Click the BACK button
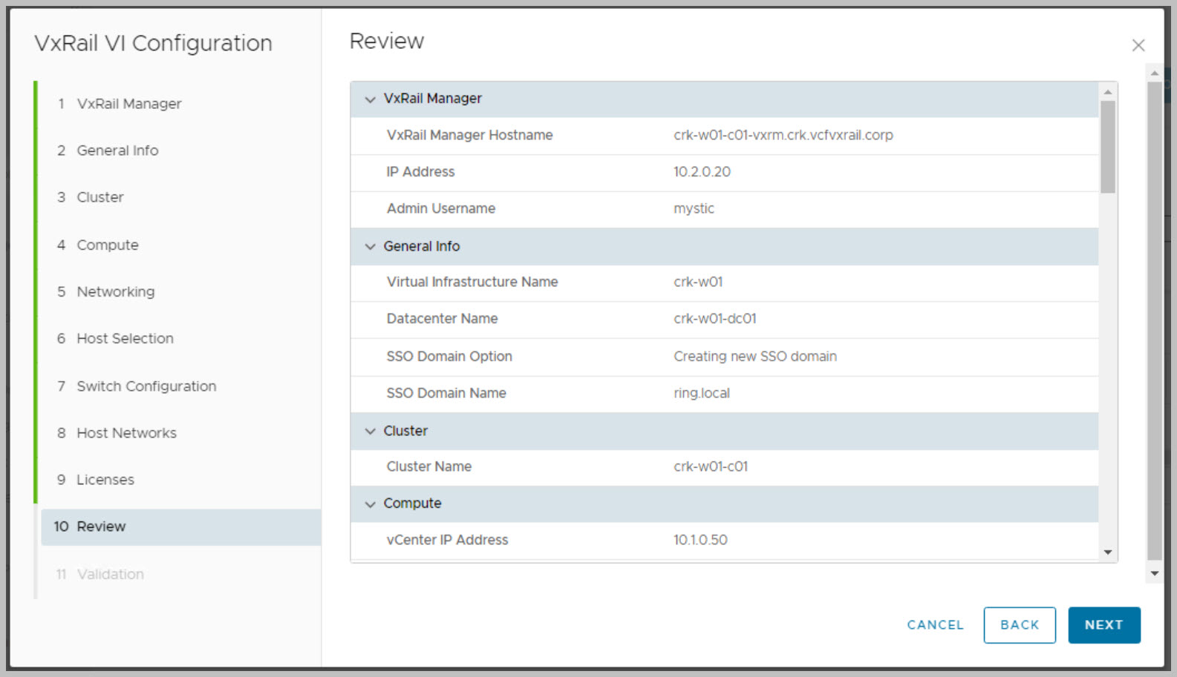Image resolution: width=1177 pixels, height=677 pixels. [1019, 625]
